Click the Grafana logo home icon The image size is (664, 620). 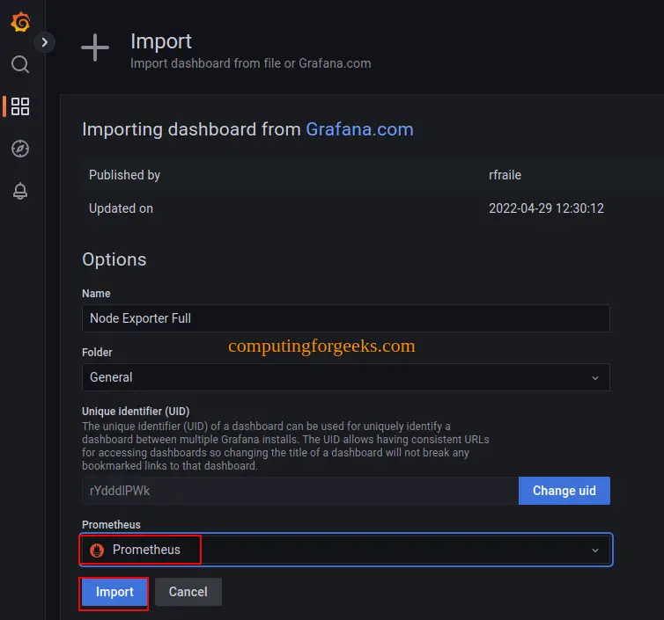pos(20,22)
